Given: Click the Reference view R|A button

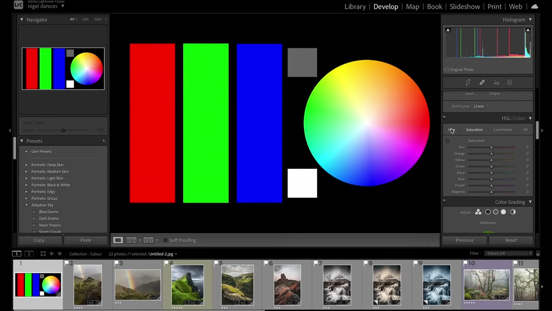Looking at the screenshot, I should point(131,240).
